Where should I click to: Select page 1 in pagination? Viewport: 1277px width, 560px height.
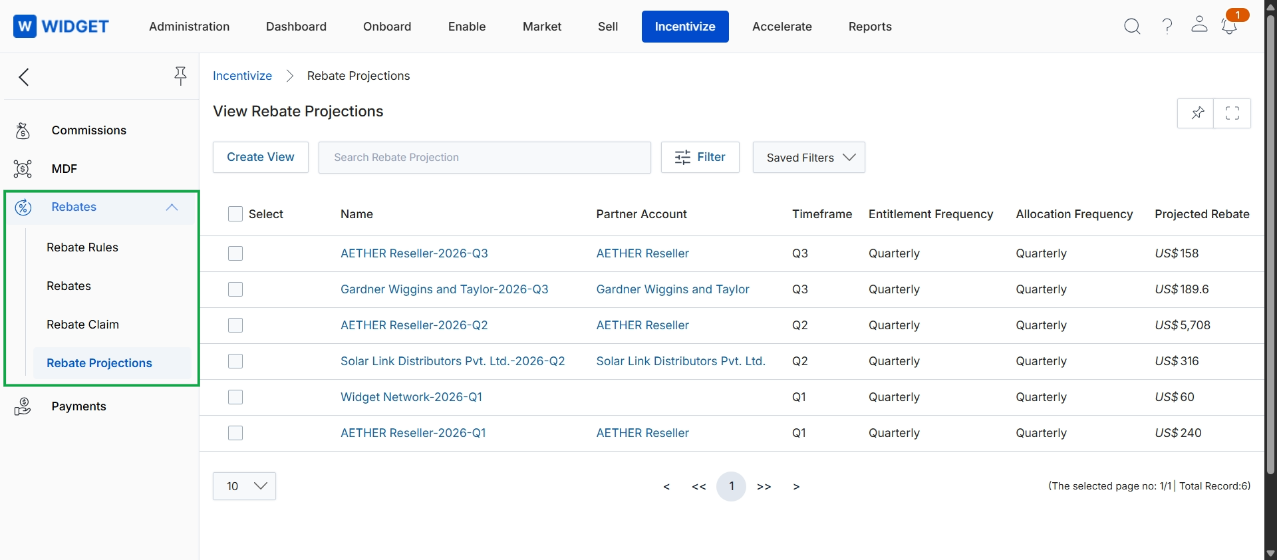732,486
